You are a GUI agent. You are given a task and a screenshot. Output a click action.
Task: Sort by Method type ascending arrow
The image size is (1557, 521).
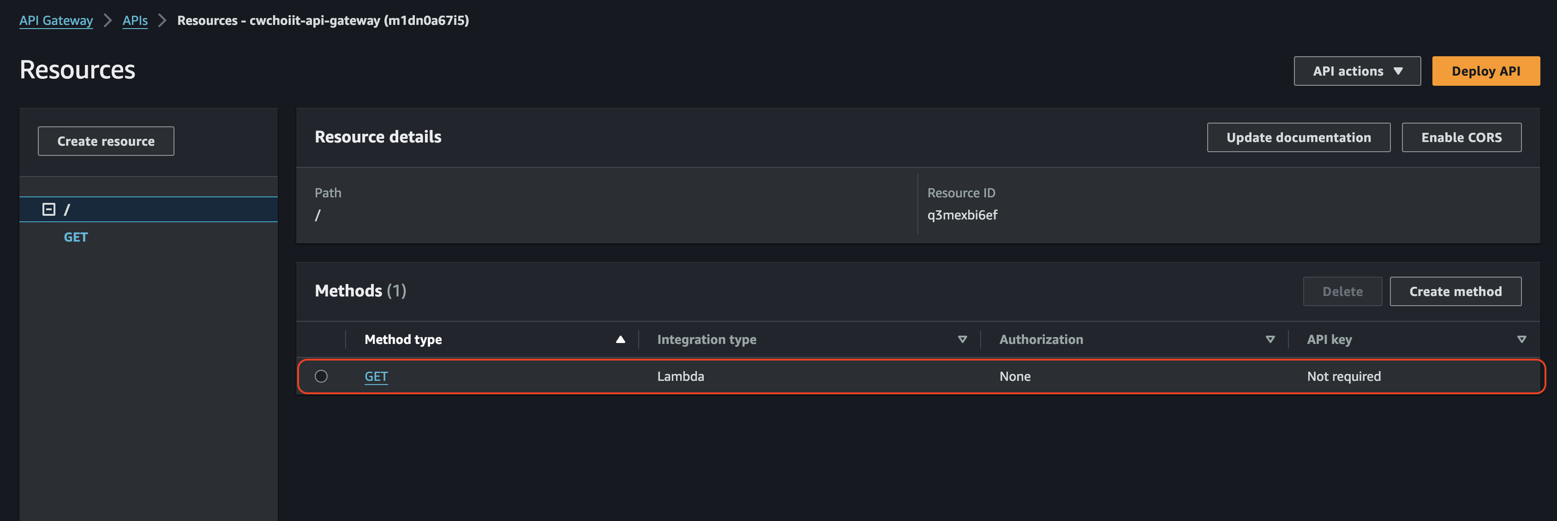click(x=620, y=339)
